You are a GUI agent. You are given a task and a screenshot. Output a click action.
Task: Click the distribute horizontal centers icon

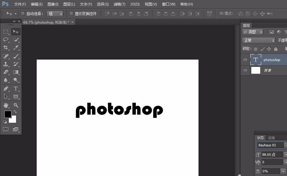pos(190,14)
